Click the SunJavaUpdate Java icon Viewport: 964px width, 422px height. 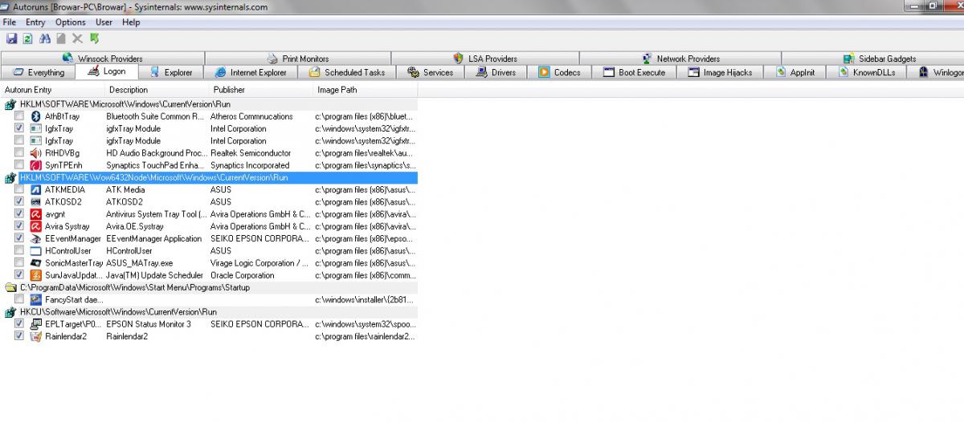point(35,275)
